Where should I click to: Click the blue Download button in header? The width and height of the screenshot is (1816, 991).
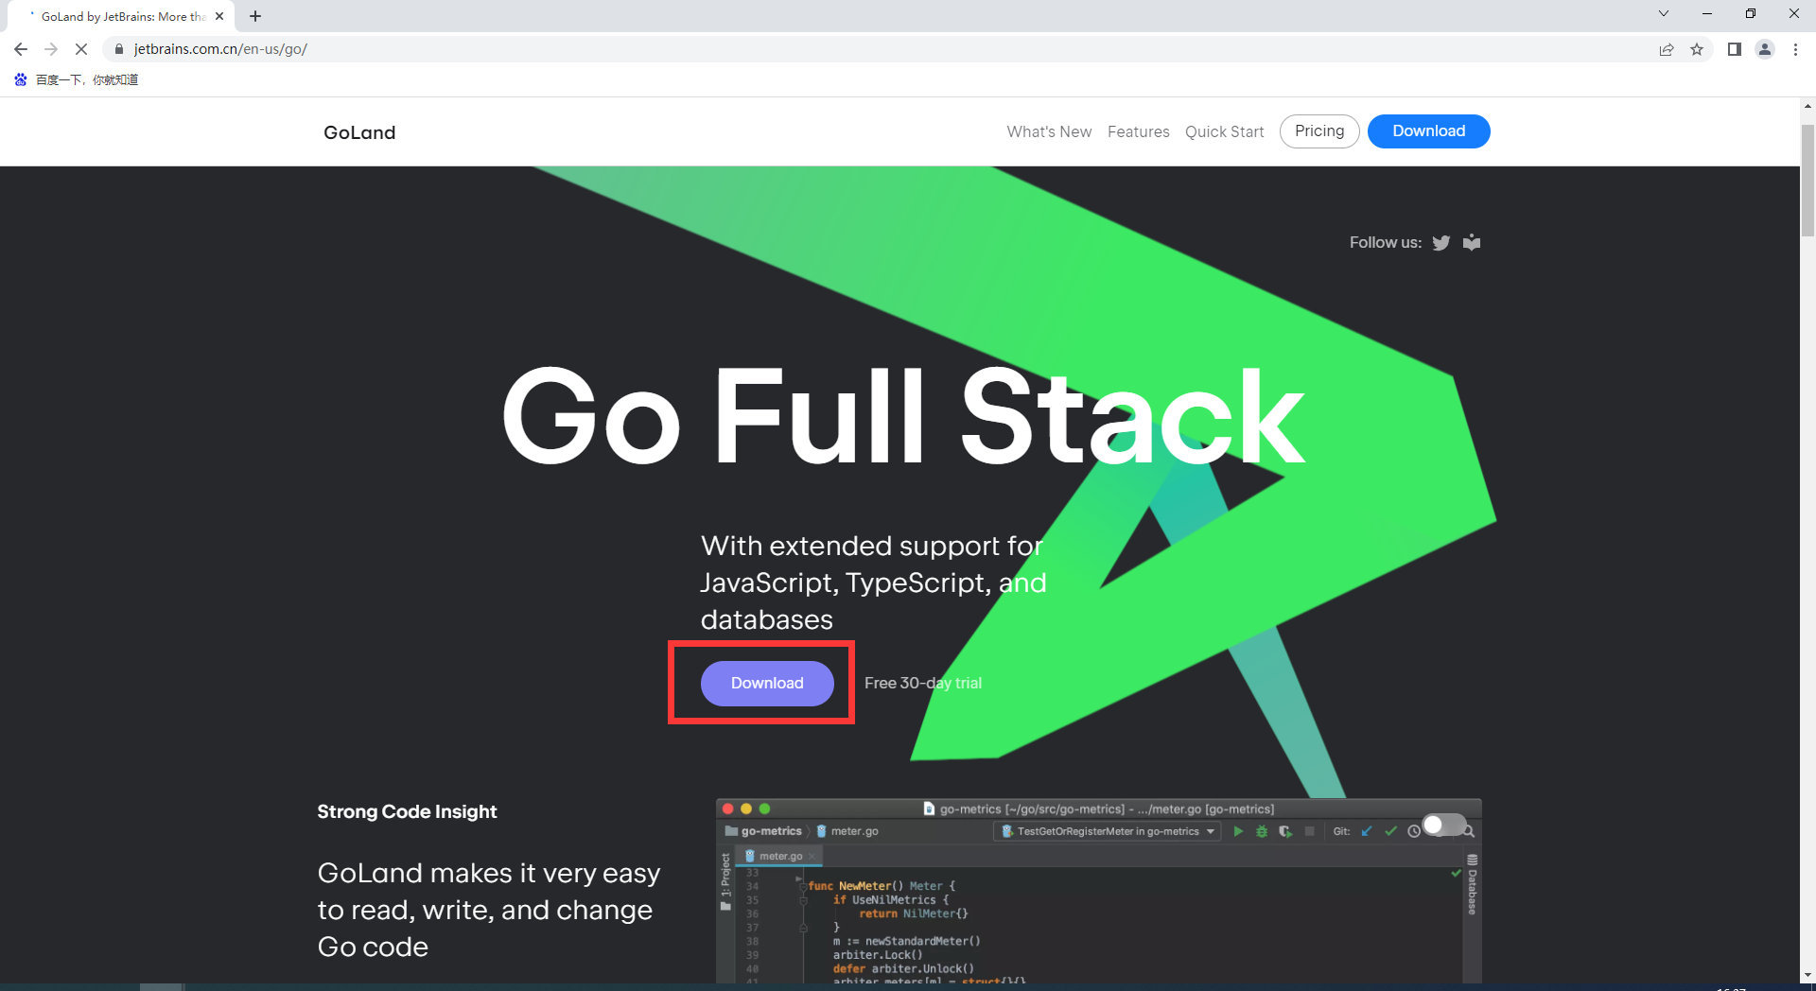coord(1428,131)
